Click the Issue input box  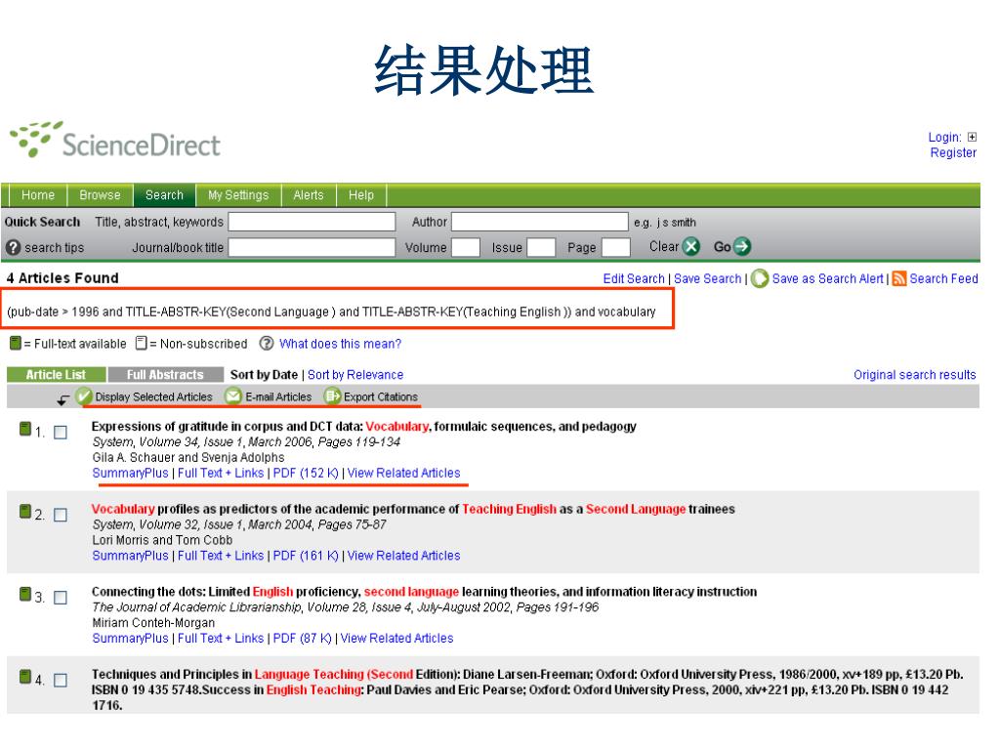541,247
